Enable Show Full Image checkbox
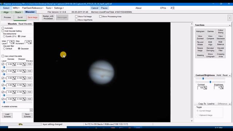The width and height of the screenshot is (233, 131). [76, 16]
